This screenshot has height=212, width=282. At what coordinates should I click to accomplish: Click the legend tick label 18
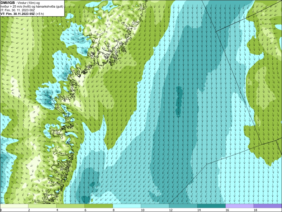(x=255, y=210)
